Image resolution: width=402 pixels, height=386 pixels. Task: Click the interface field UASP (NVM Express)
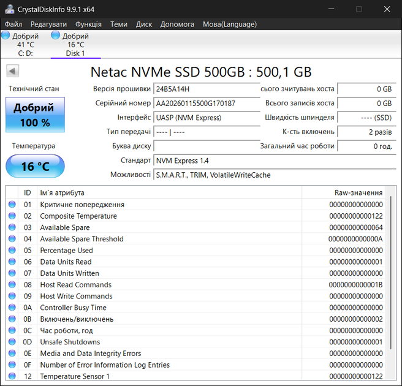click(x=207, y=118)
